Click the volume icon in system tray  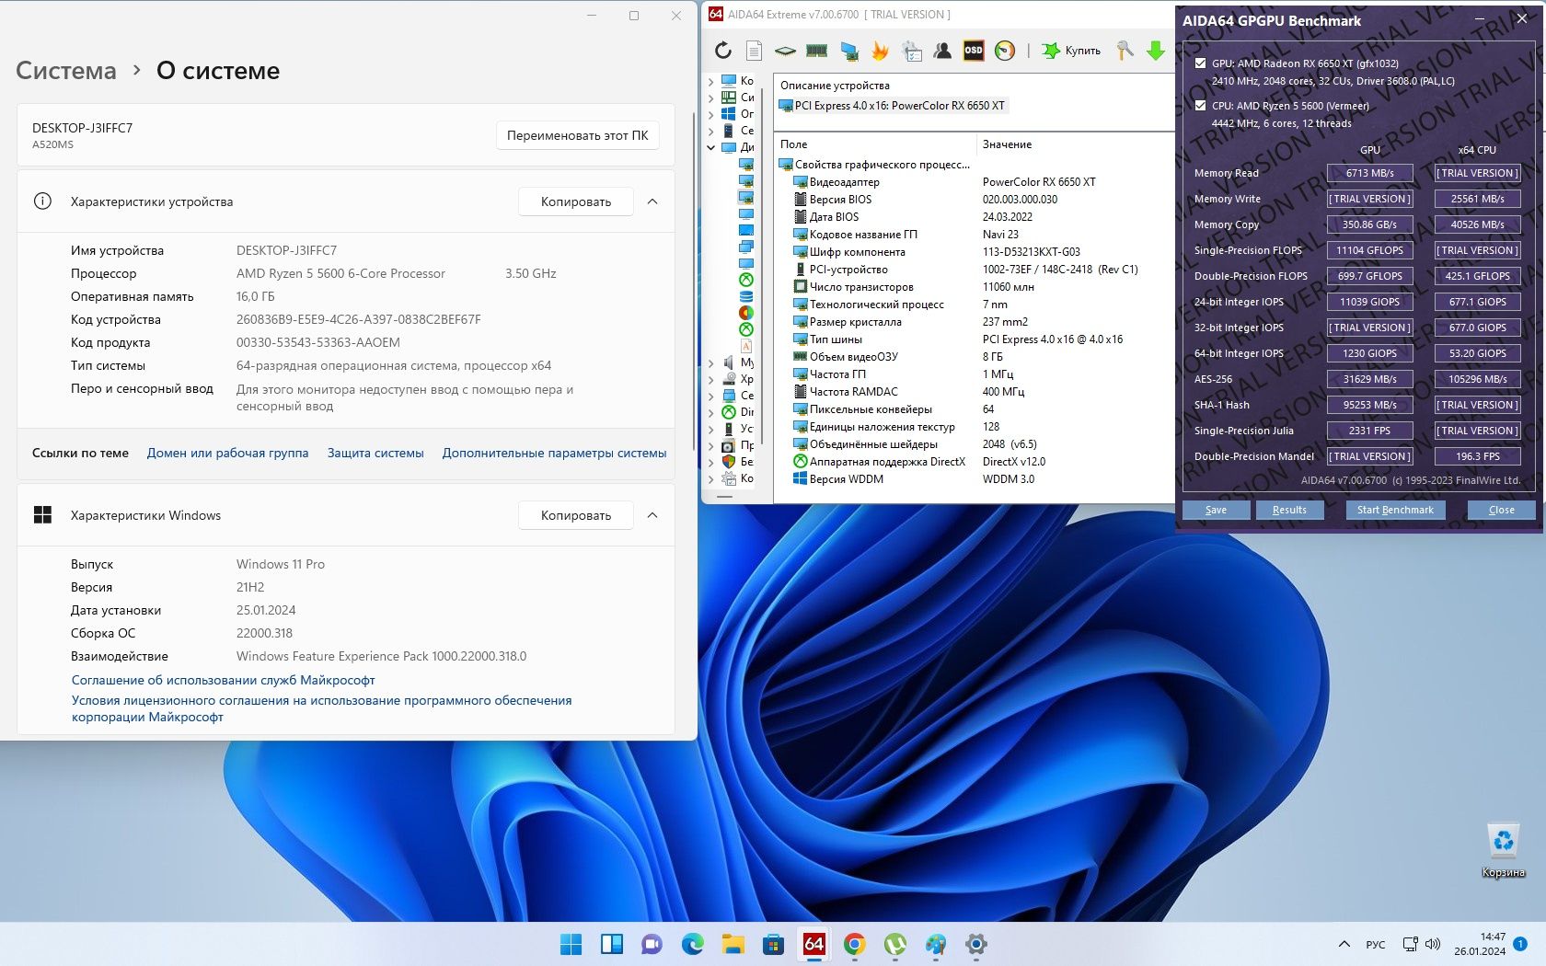click(1433, 944)
